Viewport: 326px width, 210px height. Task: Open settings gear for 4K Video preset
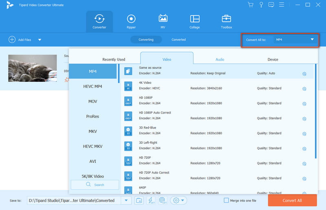304,89
